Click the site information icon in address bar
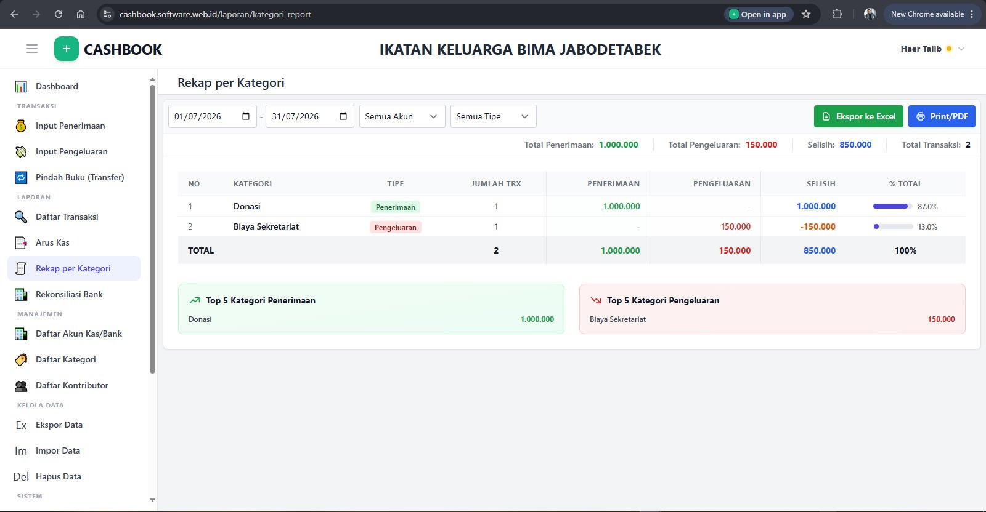Screen dimensions: 986x512 pyautogui.click(x=107, y=14)
